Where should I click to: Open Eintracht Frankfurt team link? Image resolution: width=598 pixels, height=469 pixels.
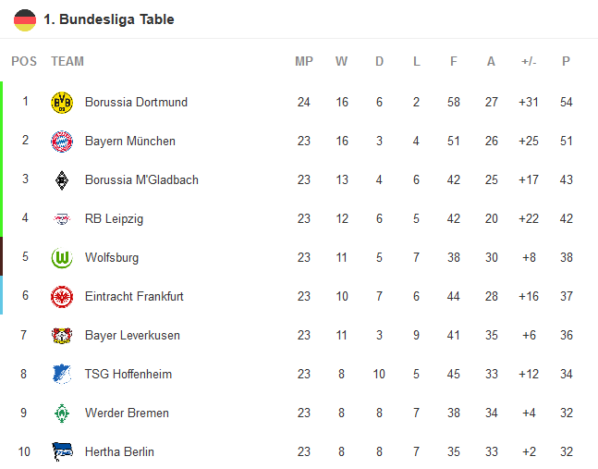pyautogui.click(x=134, y=297)
